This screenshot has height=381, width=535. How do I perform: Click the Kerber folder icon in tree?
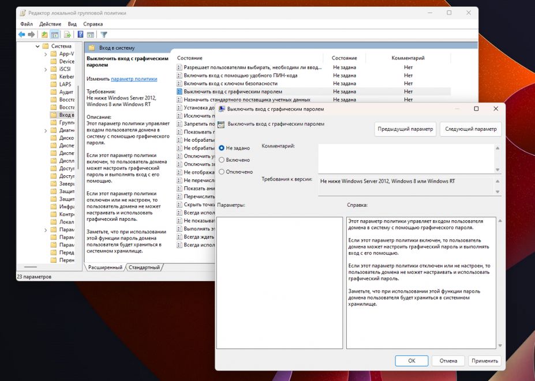tap(54, 77)
